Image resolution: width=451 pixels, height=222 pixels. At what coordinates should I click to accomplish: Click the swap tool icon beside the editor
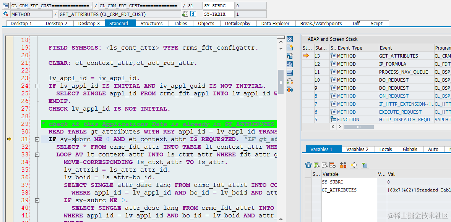(290, 56)
